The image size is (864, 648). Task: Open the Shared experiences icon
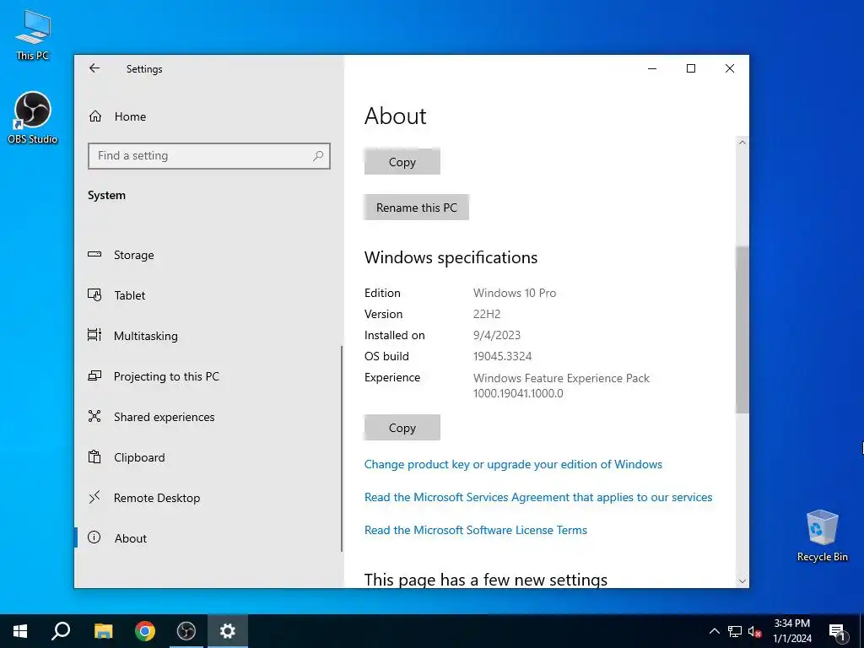(x=94, y=417)
